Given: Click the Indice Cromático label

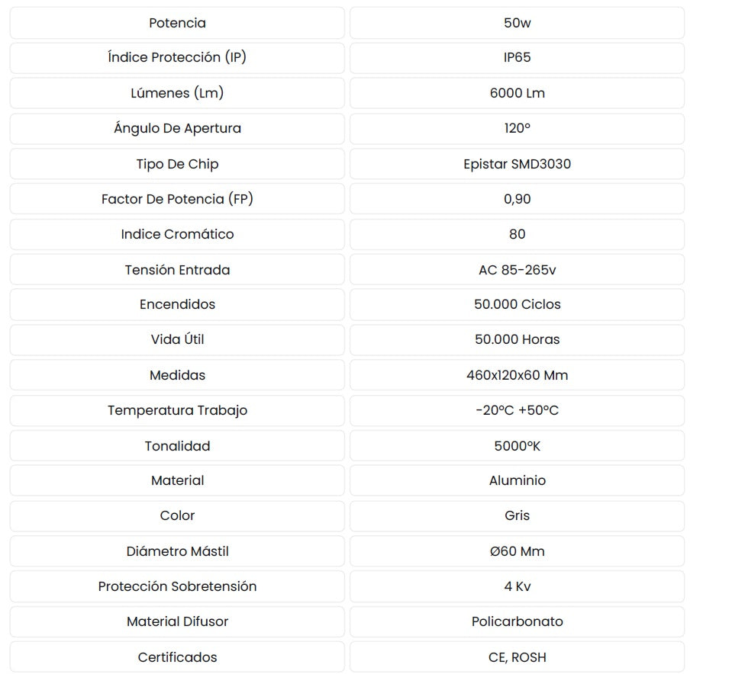Looking at the screenshot, I should [x=177, y=234].
